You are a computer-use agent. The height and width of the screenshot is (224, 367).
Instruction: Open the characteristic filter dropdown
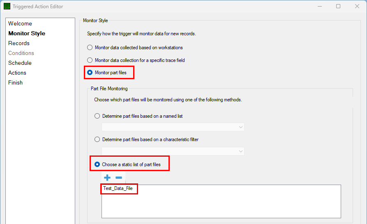173,151
